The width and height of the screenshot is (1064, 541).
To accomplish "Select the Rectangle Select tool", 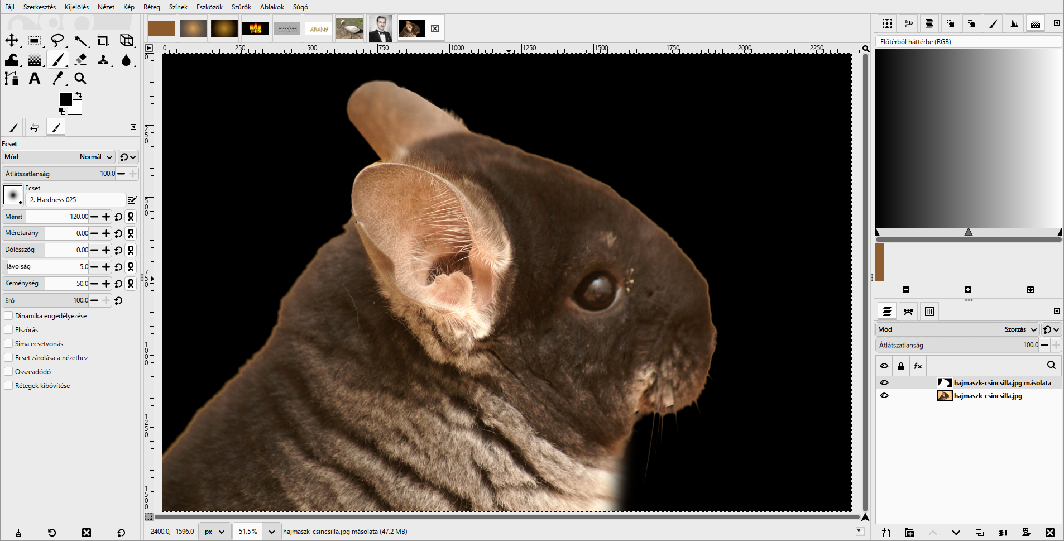I will coord(35,41).
